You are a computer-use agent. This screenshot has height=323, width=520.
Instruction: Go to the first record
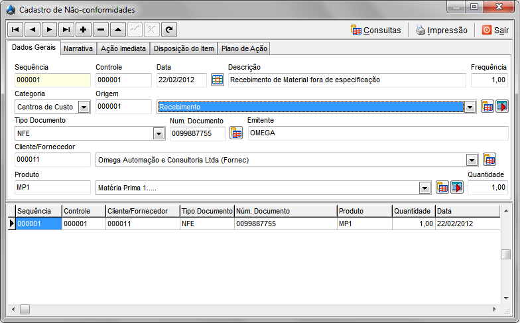[15, 30]
